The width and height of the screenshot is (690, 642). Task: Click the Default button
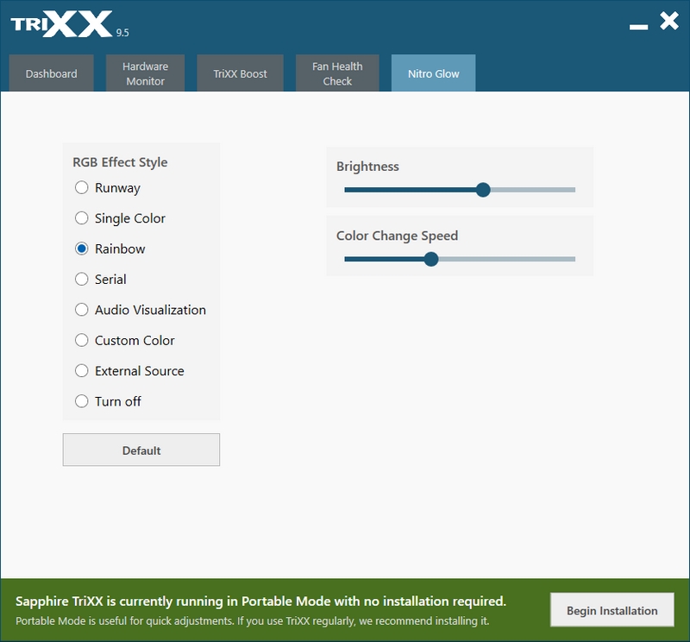[x=141, y=450]
